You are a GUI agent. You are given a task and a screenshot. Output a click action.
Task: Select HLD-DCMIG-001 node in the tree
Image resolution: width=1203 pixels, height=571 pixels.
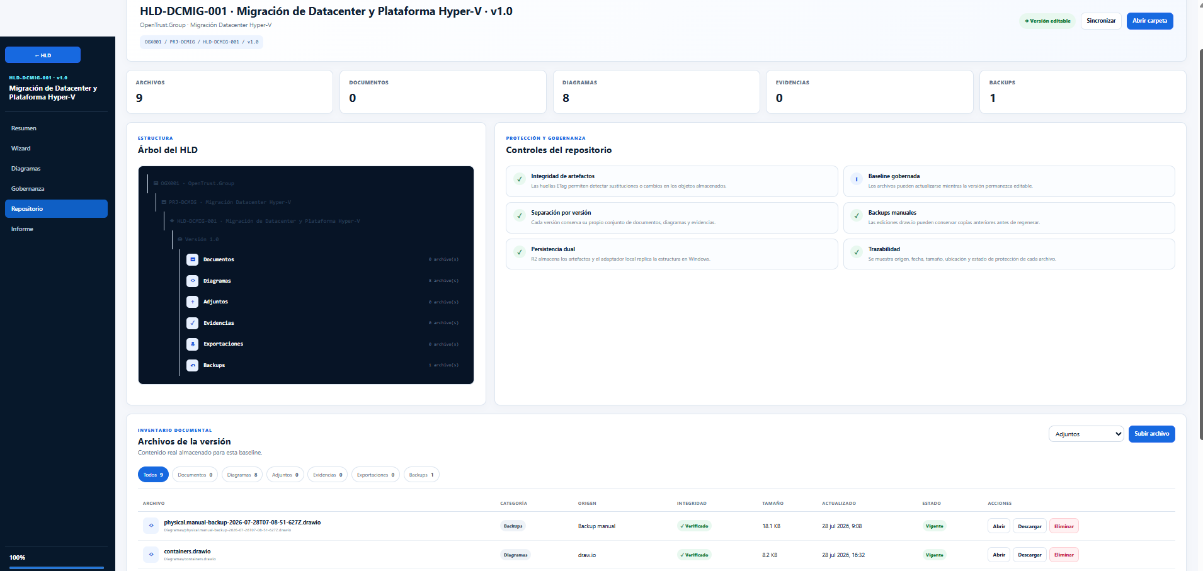point(265,221)
